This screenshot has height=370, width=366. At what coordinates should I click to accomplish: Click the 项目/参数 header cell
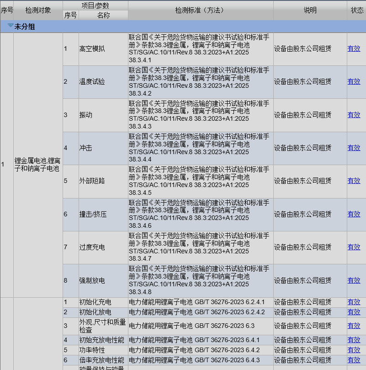click(x=95, y=5)
